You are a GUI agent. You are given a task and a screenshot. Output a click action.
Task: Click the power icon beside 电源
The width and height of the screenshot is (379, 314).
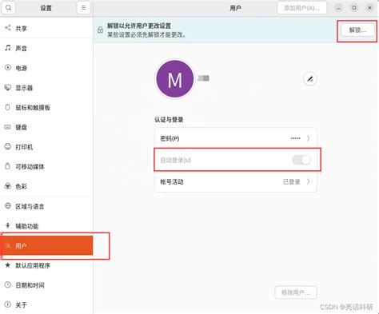coord(8,67)
